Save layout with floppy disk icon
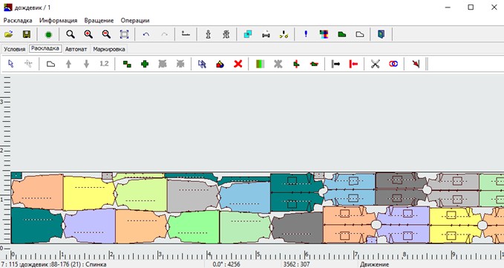This screenshot has height=268, width=504. tap(27, 34)
